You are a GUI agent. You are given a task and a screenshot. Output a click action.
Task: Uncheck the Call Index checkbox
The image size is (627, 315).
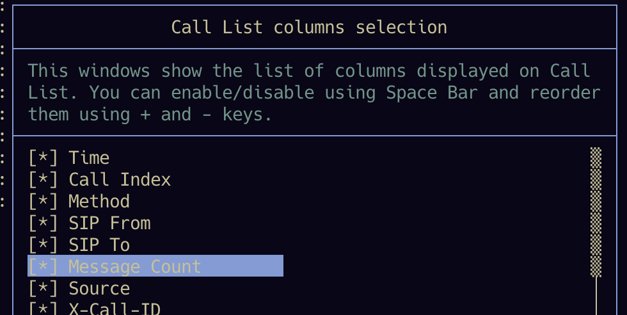43,180
